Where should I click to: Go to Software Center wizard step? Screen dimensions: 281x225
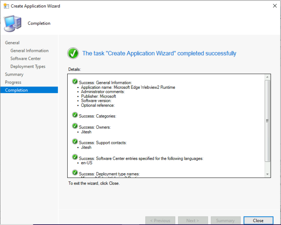[26, 58]
